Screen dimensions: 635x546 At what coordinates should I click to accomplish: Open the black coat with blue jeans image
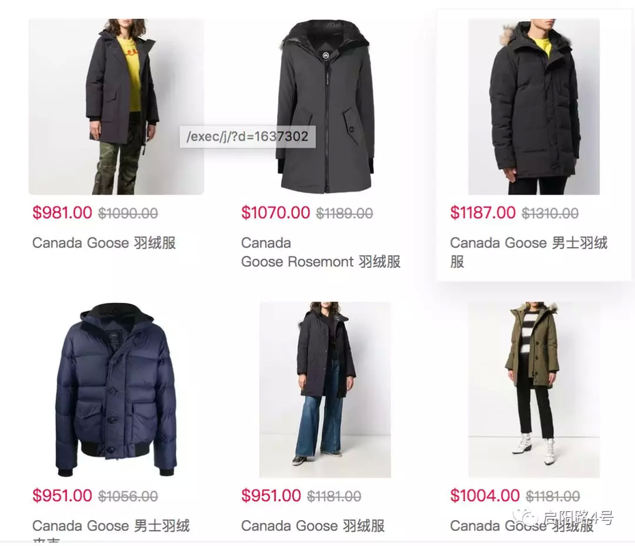[x=325, y=390]
